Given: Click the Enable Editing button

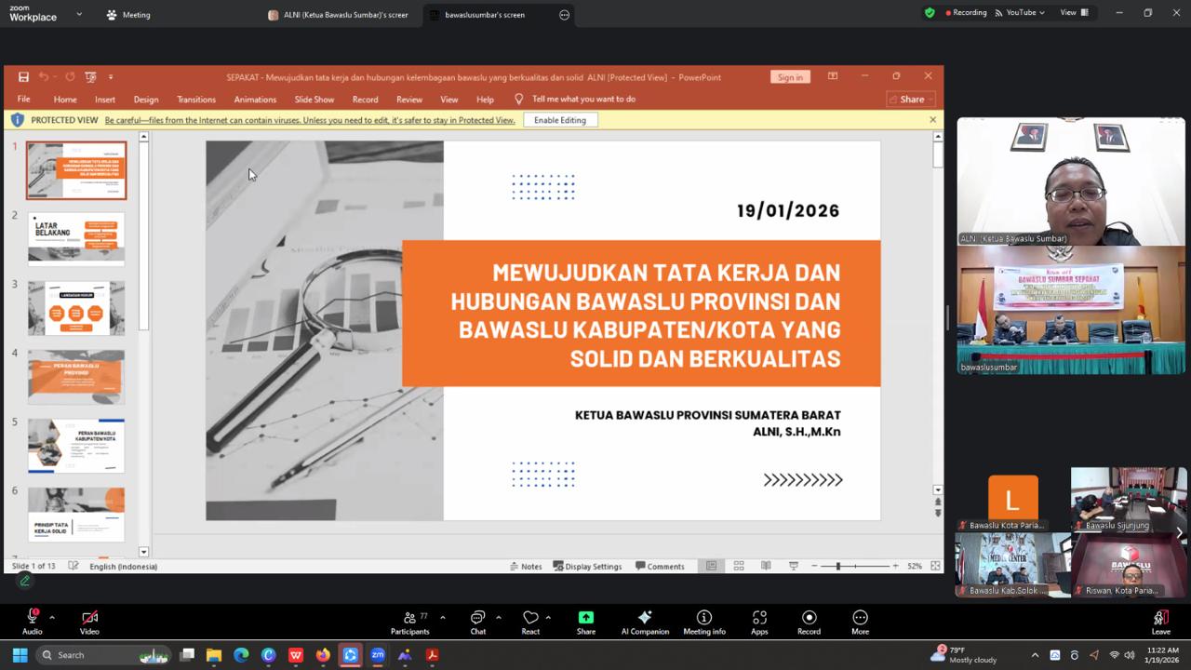Looking at the screenshot, I should [560, 120].
